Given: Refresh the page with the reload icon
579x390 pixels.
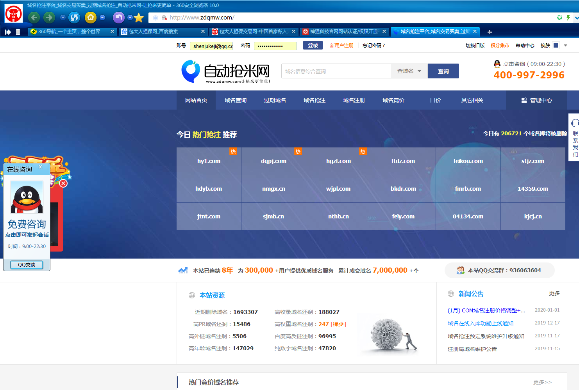Looking at the screenshot, I should click(x=74, y=18).
